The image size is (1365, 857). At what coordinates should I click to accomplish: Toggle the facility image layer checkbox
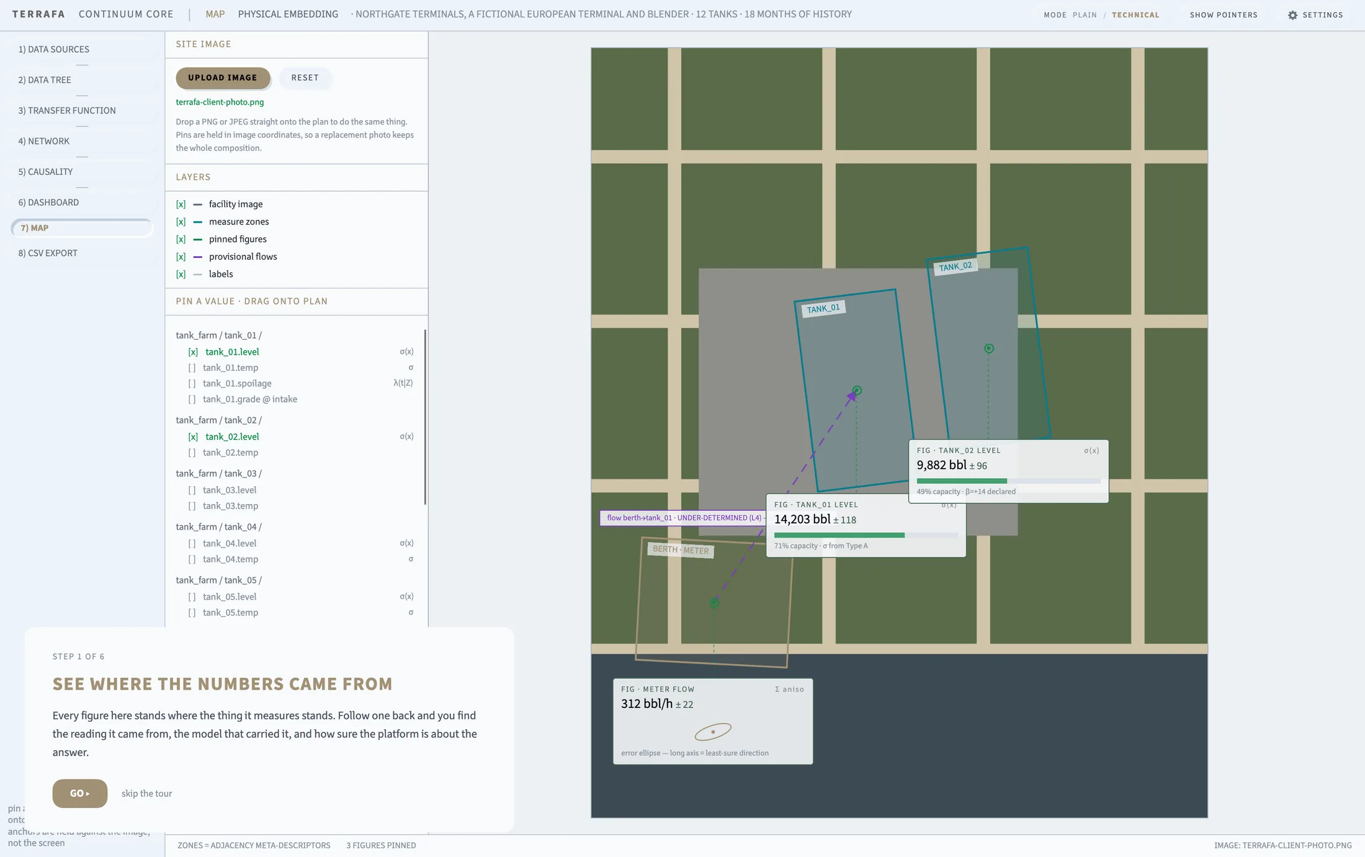tap(181, 204)
